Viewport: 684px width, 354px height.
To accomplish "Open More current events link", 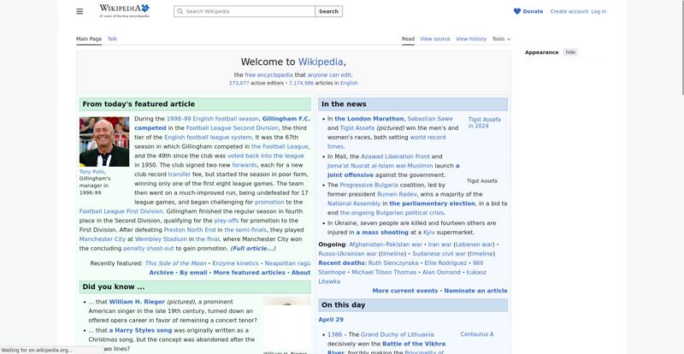I will [404, 291].
